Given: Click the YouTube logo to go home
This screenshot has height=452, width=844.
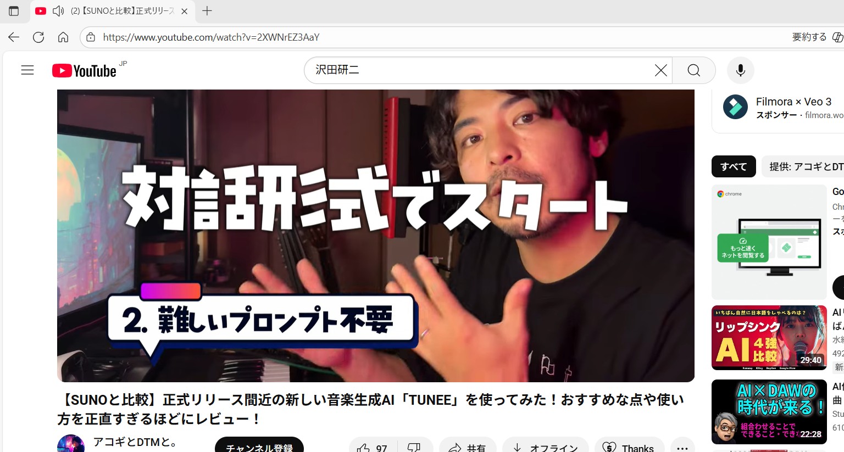Looking at the screenshot, I should [85, 71].
